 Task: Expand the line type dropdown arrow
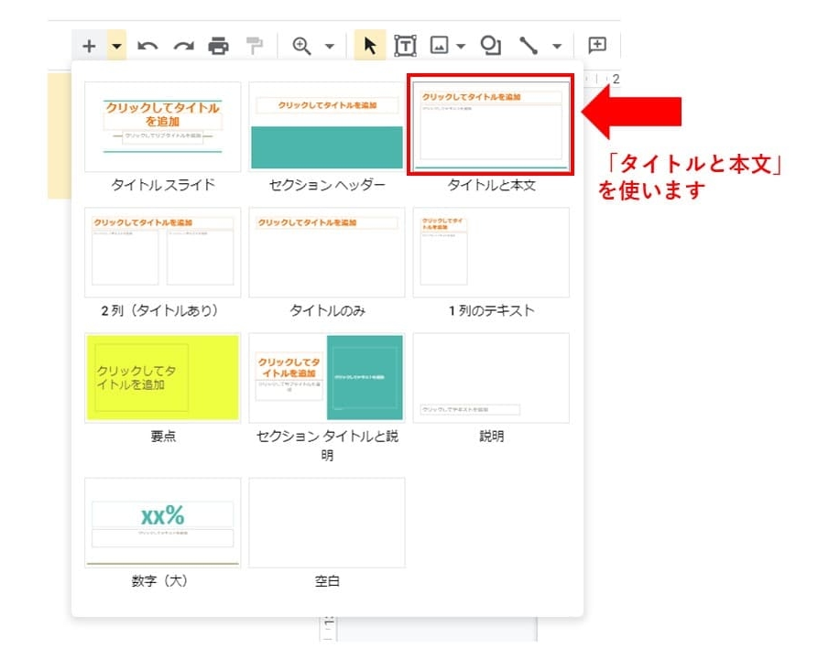tap(556, 46)
